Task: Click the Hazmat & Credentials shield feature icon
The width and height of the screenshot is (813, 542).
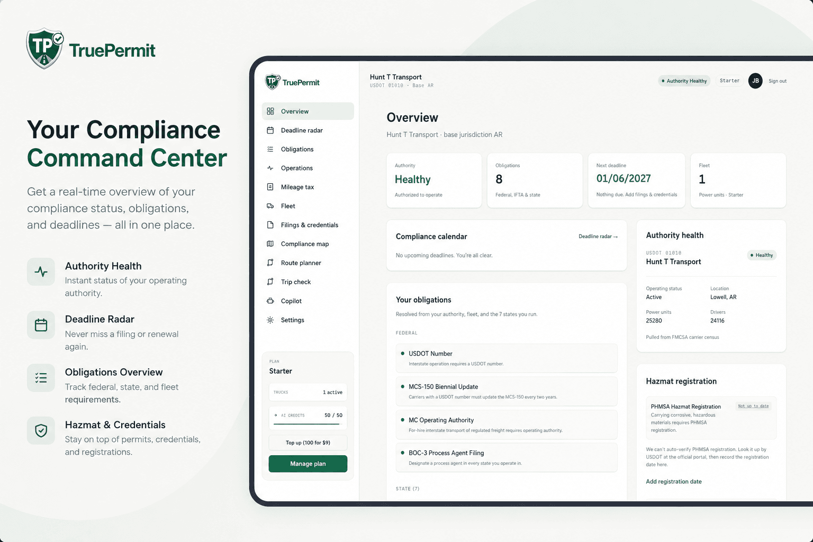Action: pos(41,431)
